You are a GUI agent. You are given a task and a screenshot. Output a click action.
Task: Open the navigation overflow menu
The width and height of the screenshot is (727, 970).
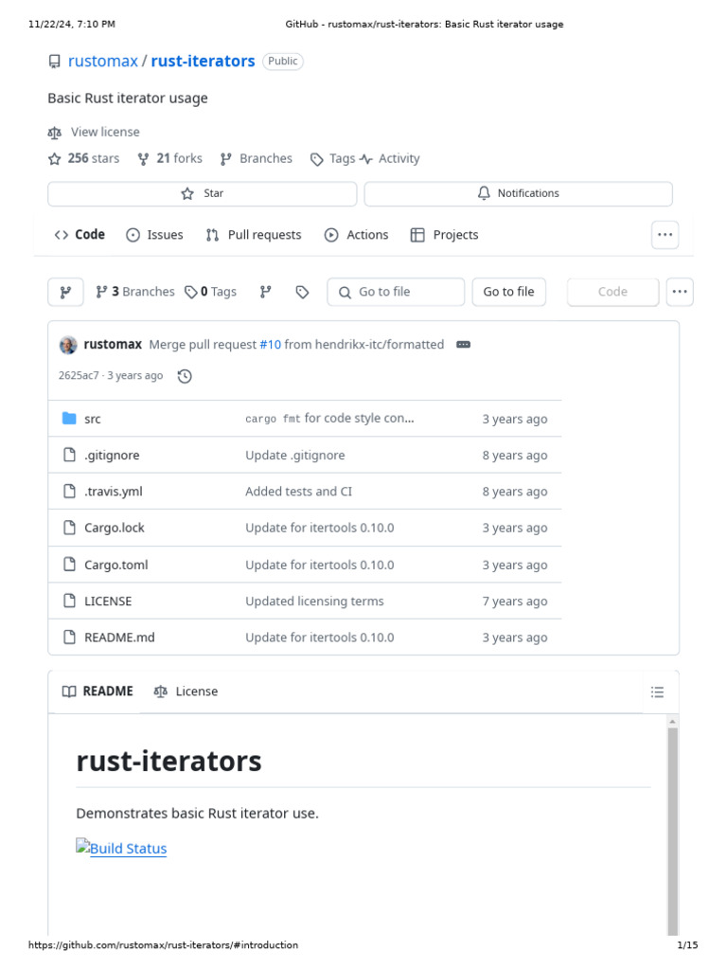(x=665, y=235)
